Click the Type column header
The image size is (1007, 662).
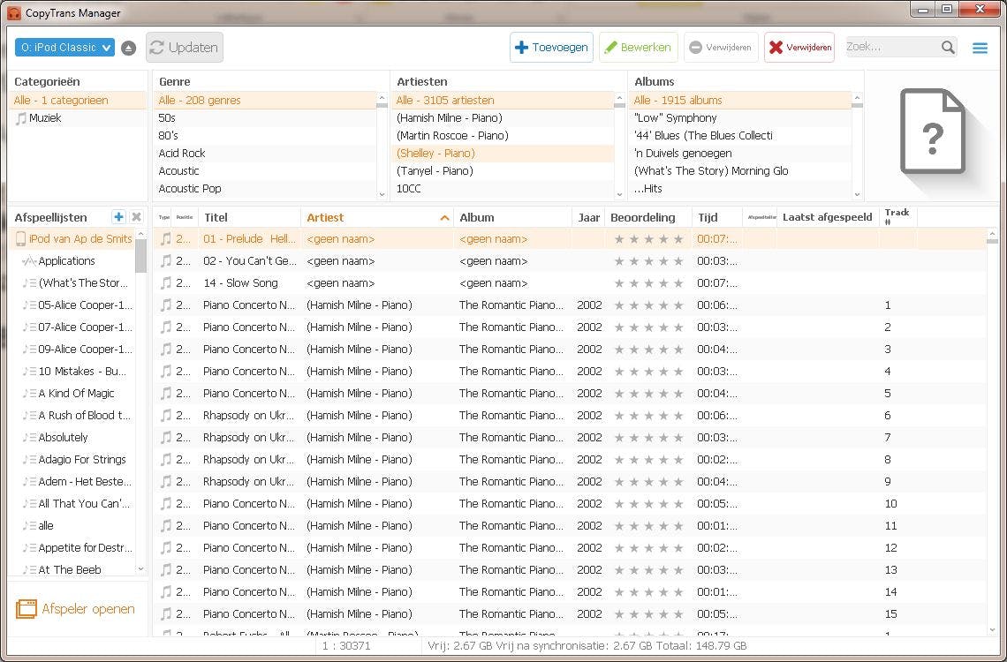164,217
